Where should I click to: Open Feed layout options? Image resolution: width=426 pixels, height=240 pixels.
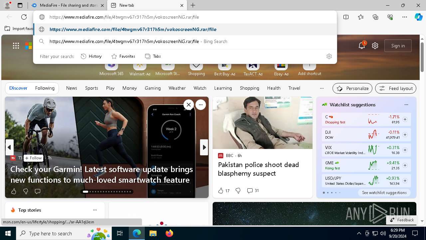(396, 88)
